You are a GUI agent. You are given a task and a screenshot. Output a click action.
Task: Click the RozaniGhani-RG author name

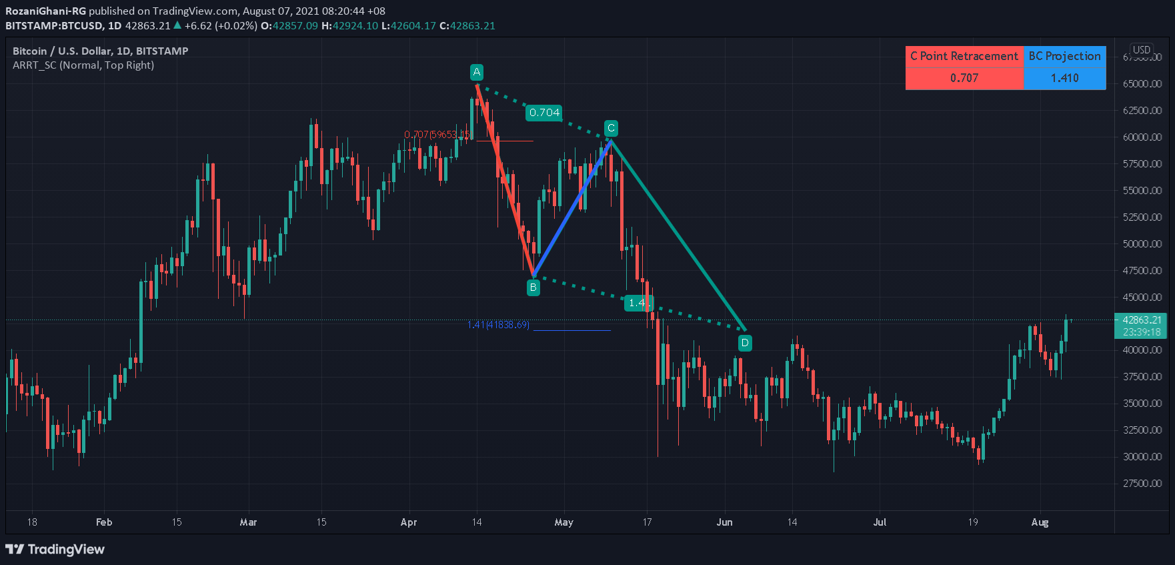45,11
